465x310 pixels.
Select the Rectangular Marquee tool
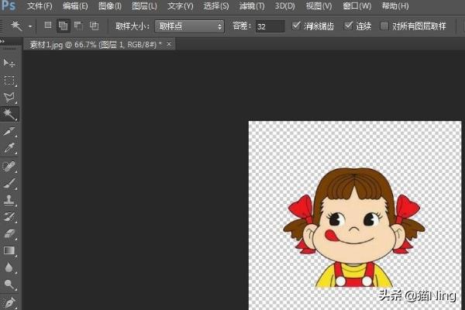pos(9,80)
